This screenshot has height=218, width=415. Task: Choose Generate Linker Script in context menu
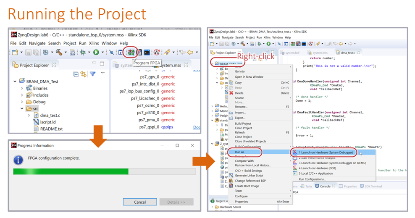pos(249,176)
